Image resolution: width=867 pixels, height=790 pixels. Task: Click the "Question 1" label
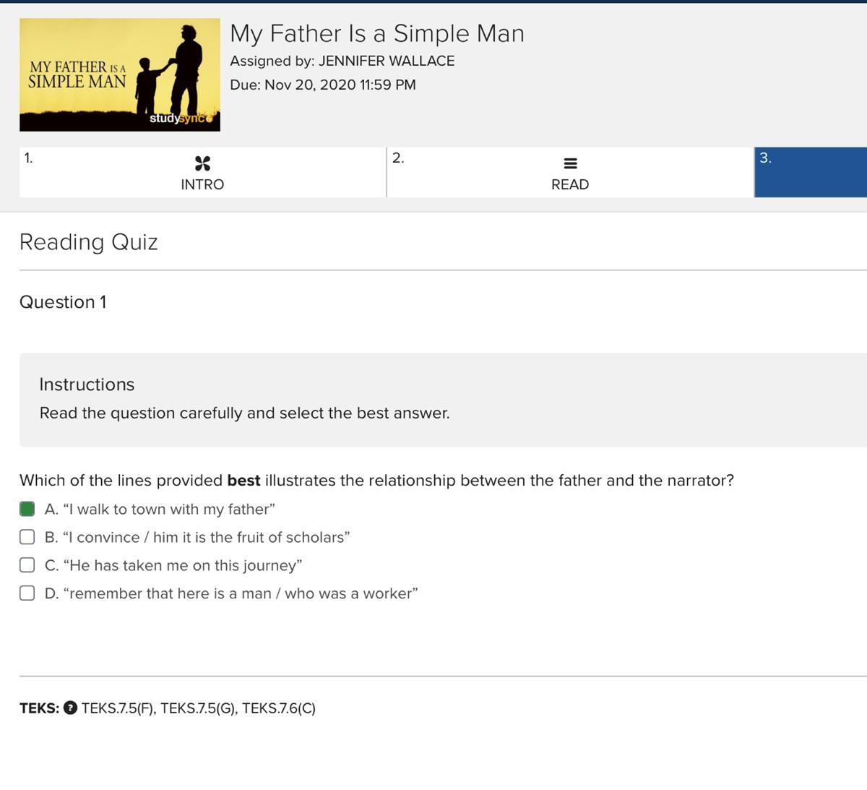63,302
